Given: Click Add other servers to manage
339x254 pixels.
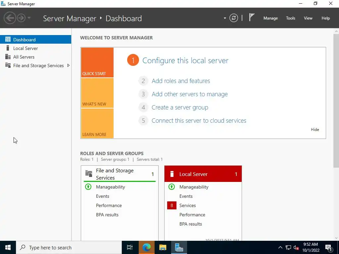Looking at the screenshot, I should pyautogui.click(x=190, y=94).
